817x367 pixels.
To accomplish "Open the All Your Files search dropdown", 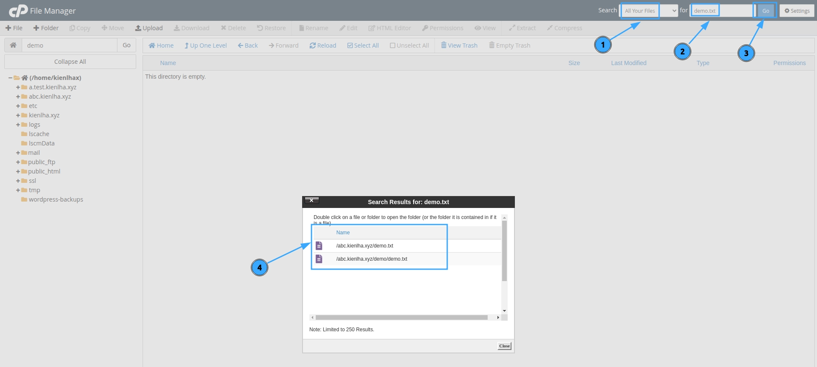I will click(649, 11).
